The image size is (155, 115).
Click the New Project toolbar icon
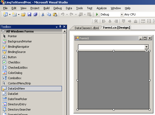point(6,14)
